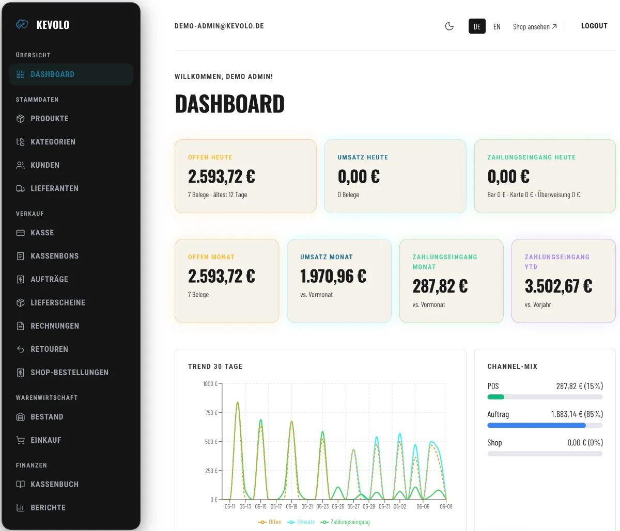The width and height of the screenshot is (620, 531).
Task: Switch language to EN
Action: [x=497, y=26]
